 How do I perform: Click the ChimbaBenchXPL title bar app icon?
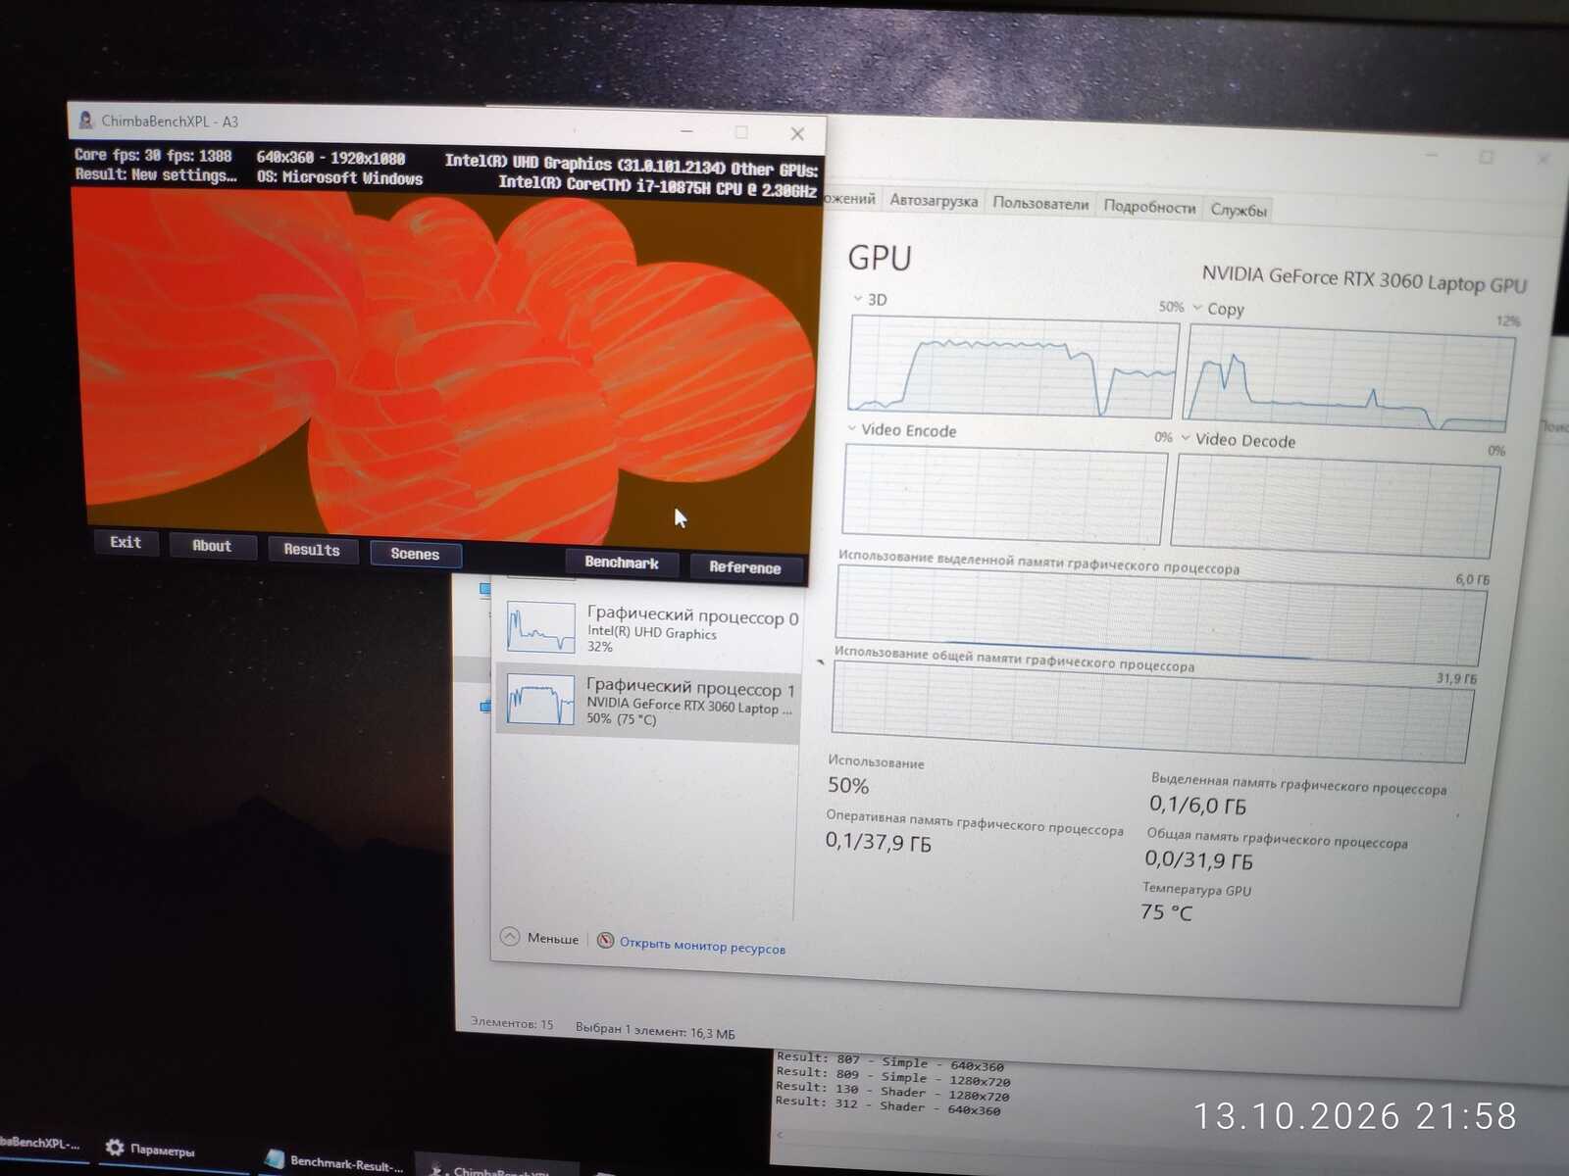(x=86, y=120)
